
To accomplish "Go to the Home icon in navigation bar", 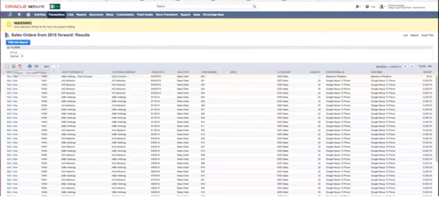I will point(28,15).
